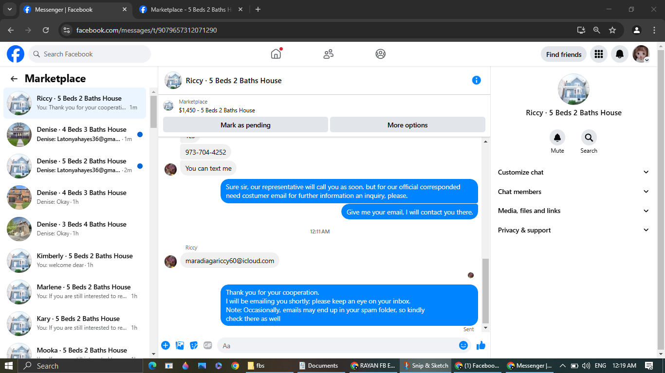The height and width of the screenshot is (373, 665).
Task: Open more actions plus icon in composer
Action: click(166, 345)
